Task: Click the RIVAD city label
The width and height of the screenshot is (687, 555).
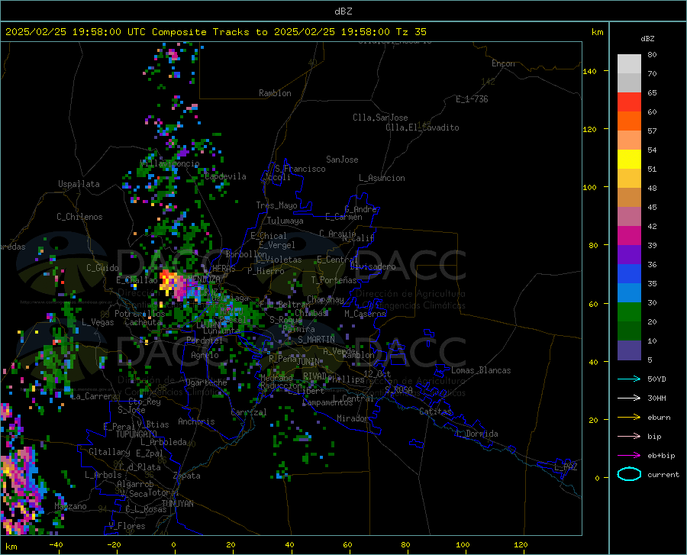Action: (x=314, y=376)
